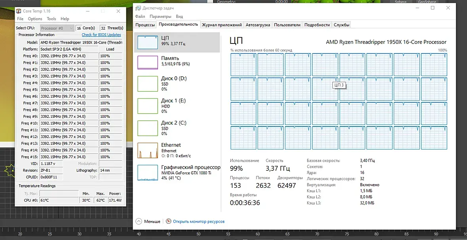The width and height of the screenshot is (467, 240).
Task: Click the Core Temp app icon in title bar
Action: pyautogui.click(x=19, y=11)
